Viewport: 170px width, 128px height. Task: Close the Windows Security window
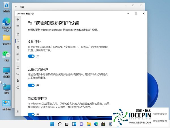pos(144,13)
